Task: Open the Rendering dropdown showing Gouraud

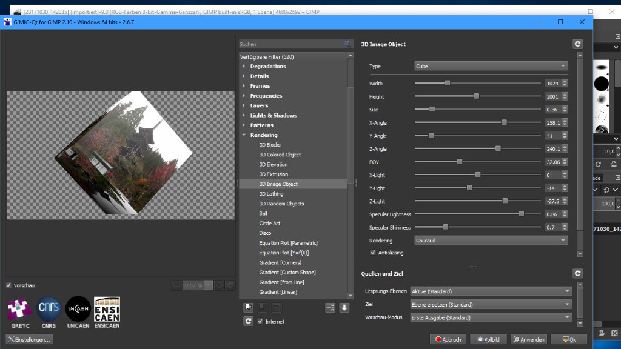Action: (491, 240)
